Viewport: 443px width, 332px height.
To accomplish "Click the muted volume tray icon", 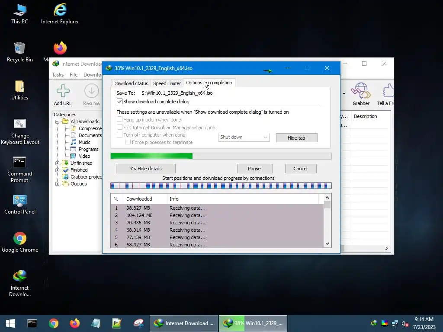I will coord(405,323).
